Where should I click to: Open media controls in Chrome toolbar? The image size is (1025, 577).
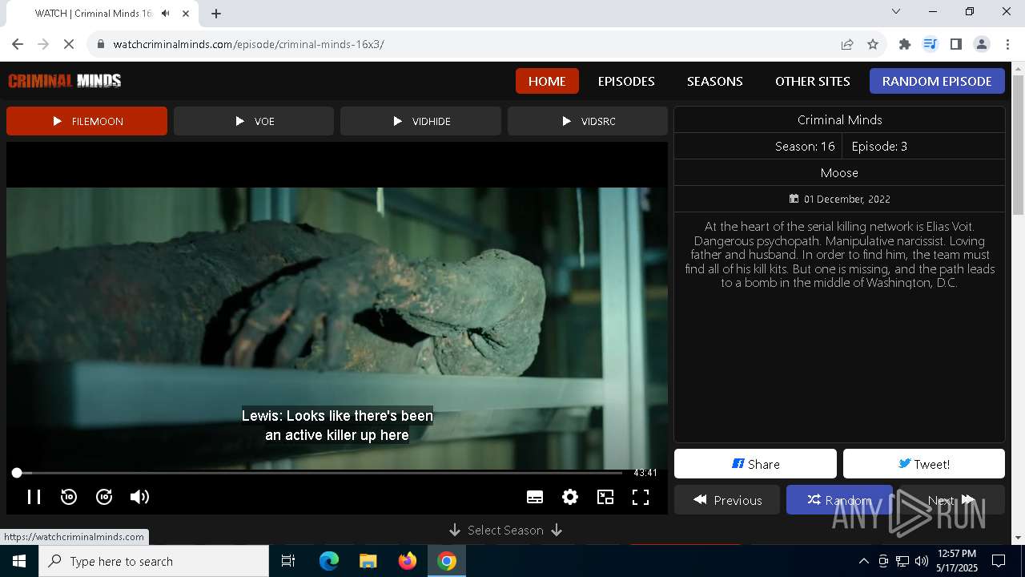[931, 44]
